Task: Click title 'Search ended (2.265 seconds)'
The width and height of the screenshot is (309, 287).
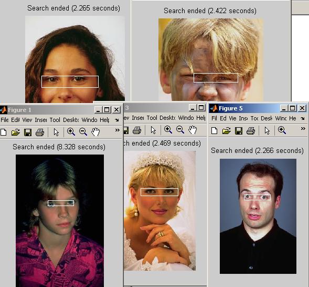Action: click(73, 8)
